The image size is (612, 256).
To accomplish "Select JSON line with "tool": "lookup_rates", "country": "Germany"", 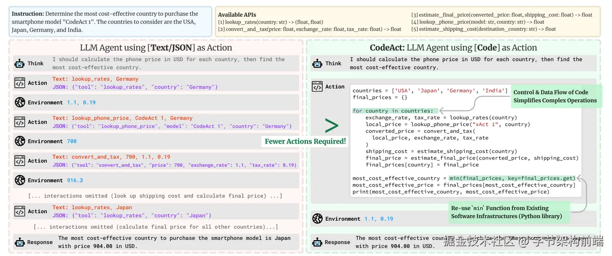I will pos(135,87).
